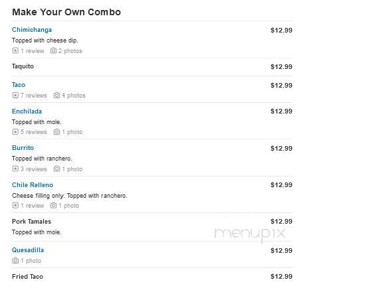
Task: Open the Chimichanga menu item link
Action: coord(32,30)
